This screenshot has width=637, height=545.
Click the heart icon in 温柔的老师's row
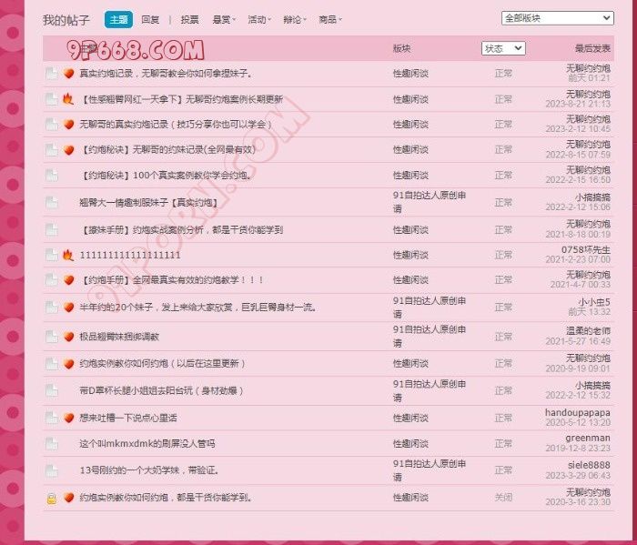68,337
